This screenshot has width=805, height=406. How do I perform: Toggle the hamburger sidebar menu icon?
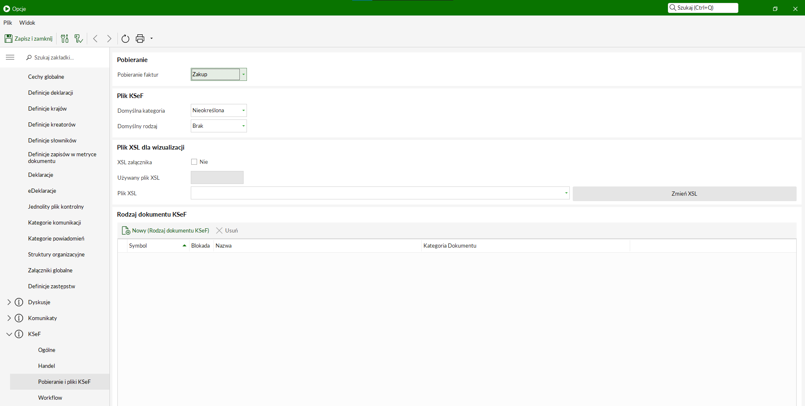point(10,57)
